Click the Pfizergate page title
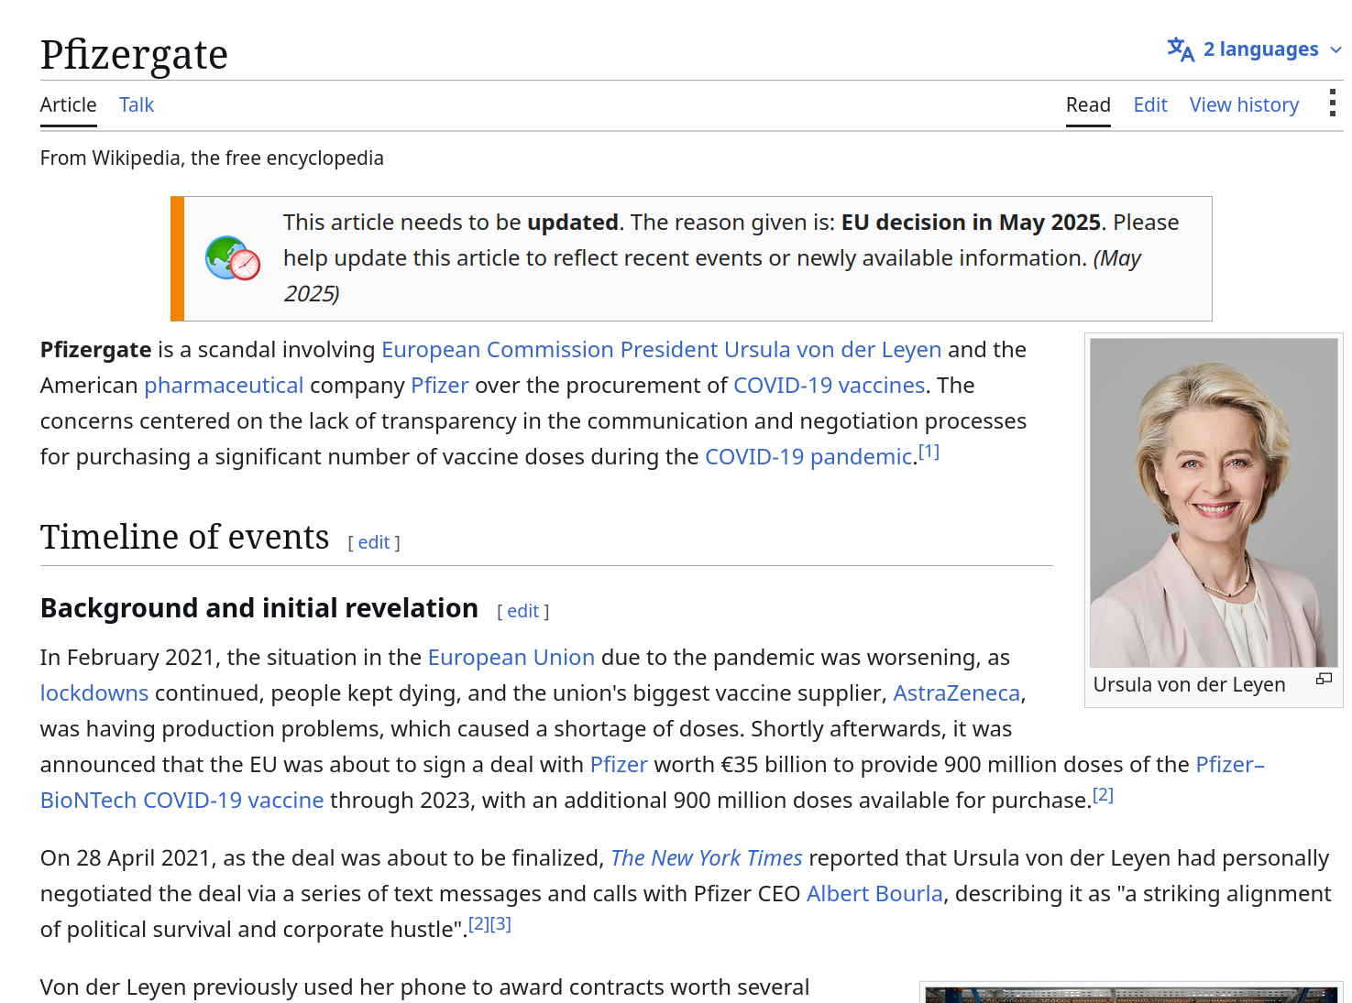 pyautogui.click(x=134, y=54)
